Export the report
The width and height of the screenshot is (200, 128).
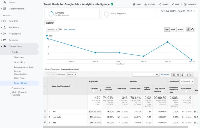150,4
